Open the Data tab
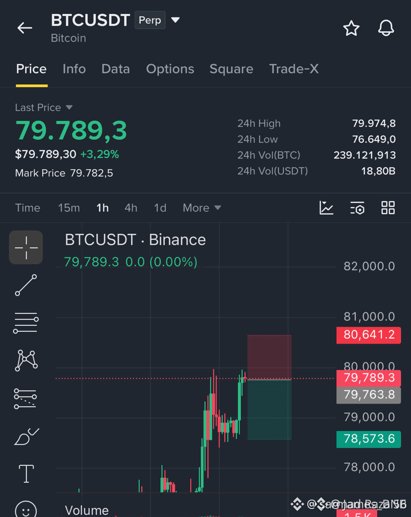This screenshot has height=517, width=411. (x=116, y=69)
